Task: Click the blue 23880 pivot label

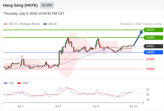Action: [x=153, y=52]
